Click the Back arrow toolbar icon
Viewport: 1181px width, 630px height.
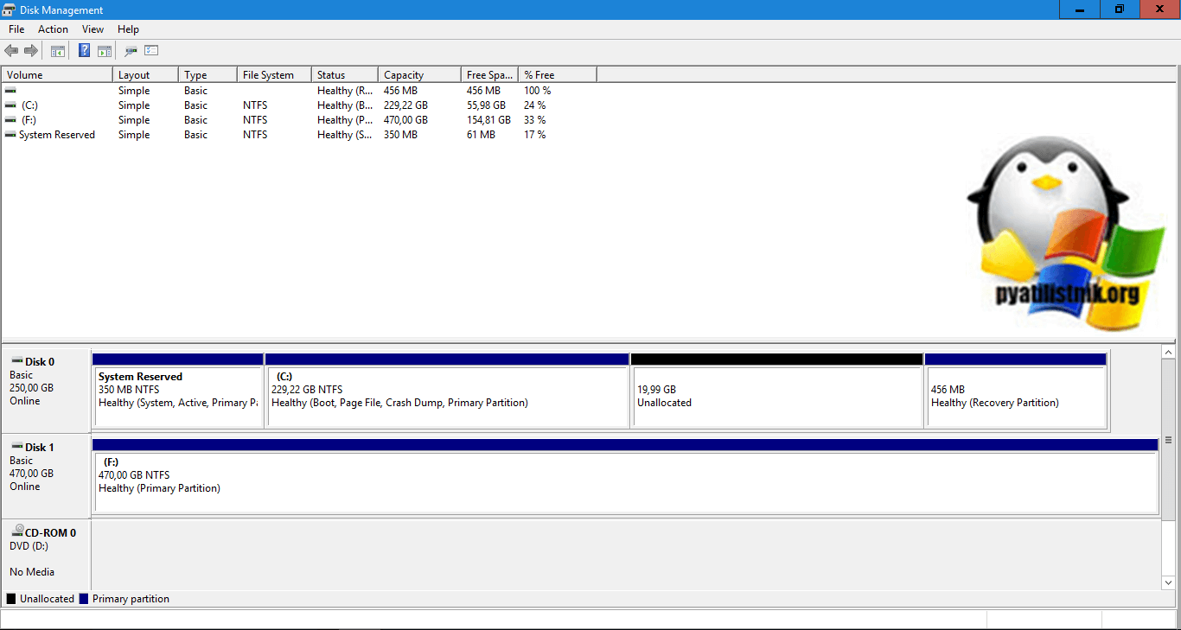11,51
